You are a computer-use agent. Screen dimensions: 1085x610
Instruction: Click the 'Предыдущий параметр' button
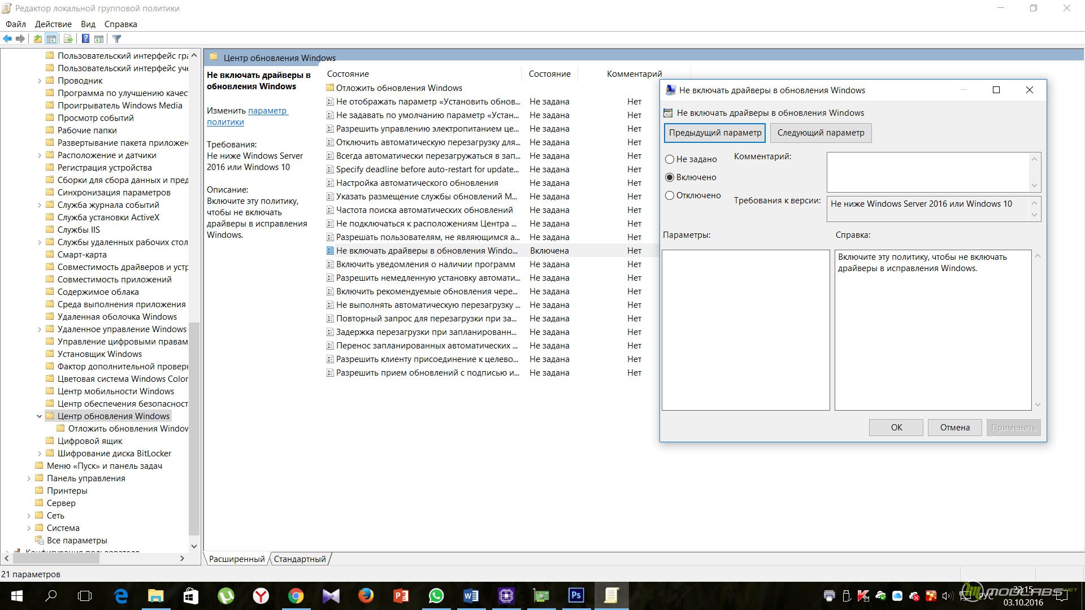click(715, 133)
